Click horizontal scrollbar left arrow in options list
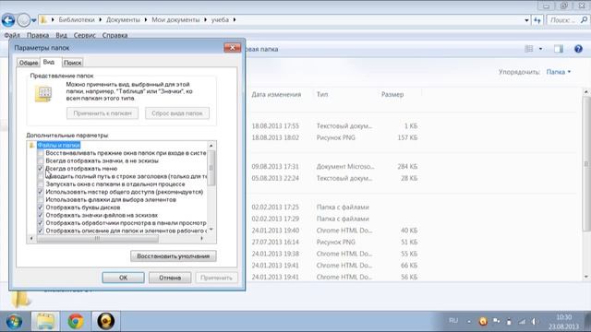 coord(31,238)
